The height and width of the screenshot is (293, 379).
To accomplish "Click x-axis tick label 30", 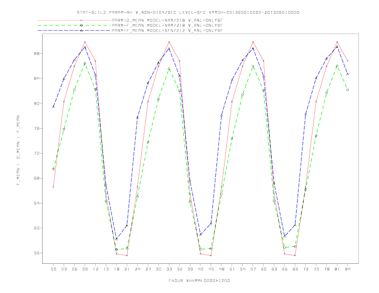I will (x=158, y=269).
